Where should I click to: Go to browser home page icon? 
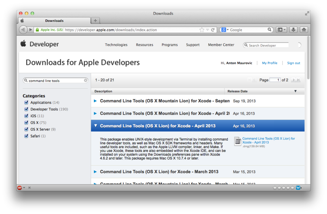pos(304,30)
